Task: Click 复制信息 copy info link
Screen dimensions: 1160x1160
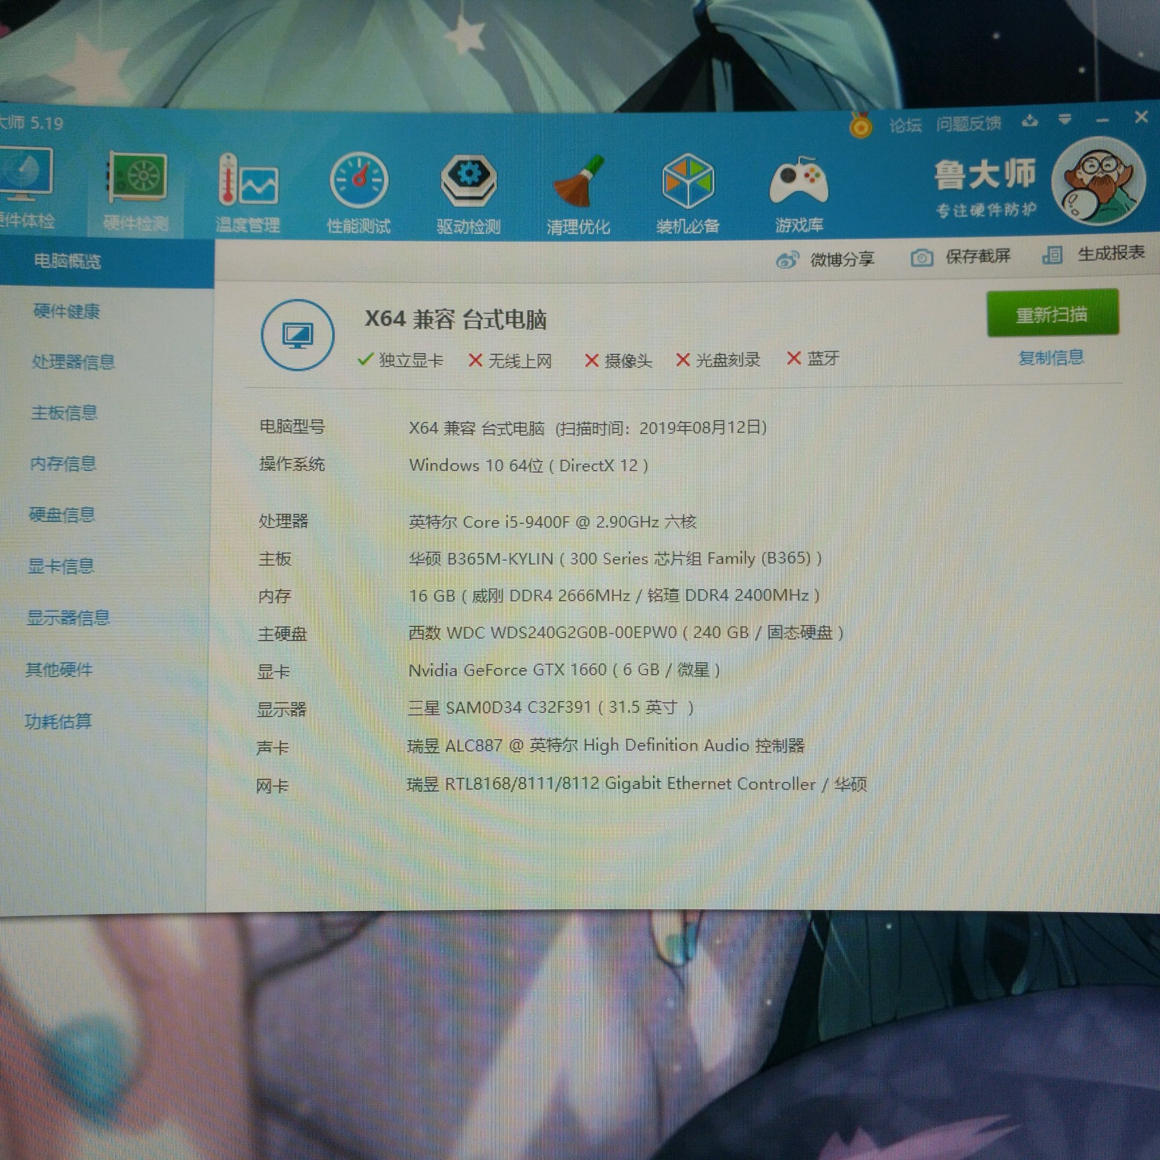Action: 1052,358
